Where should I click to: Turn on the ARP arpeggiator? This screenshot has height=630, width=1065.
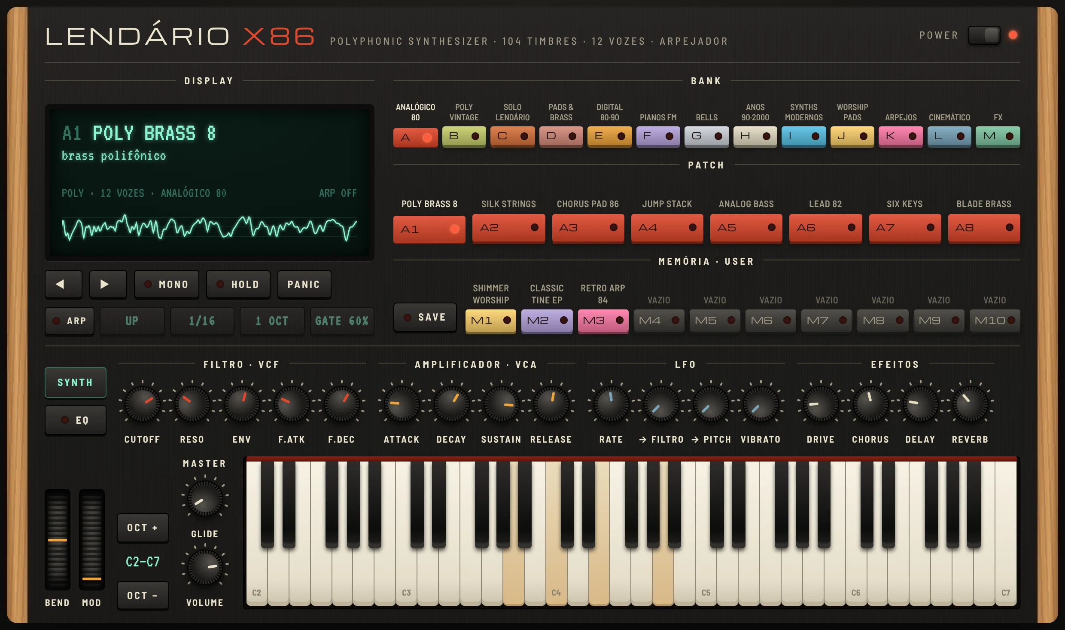pyautogui.click(x=70, y=321)
